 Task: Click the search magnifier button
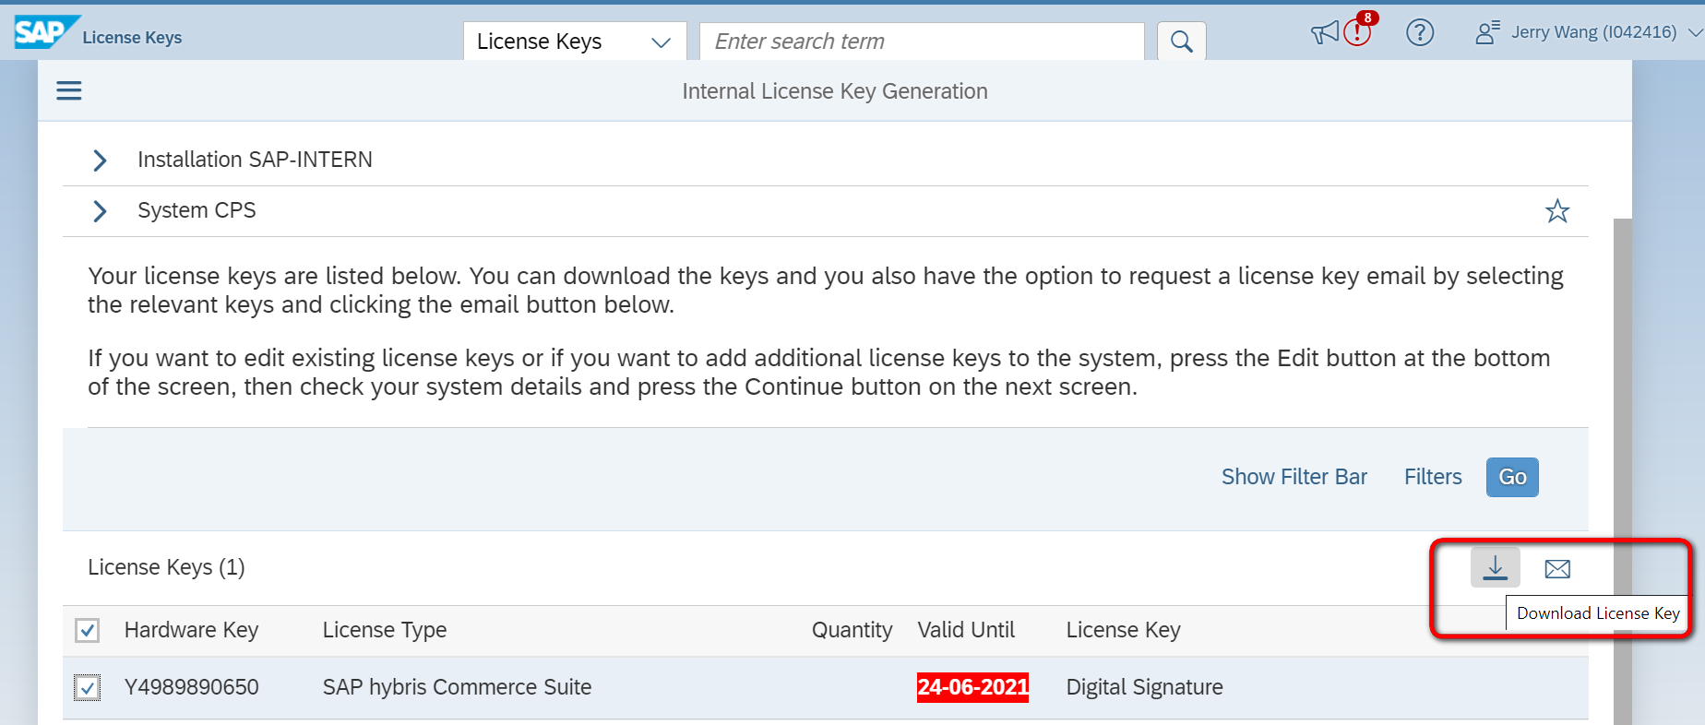coord(1181,42)
